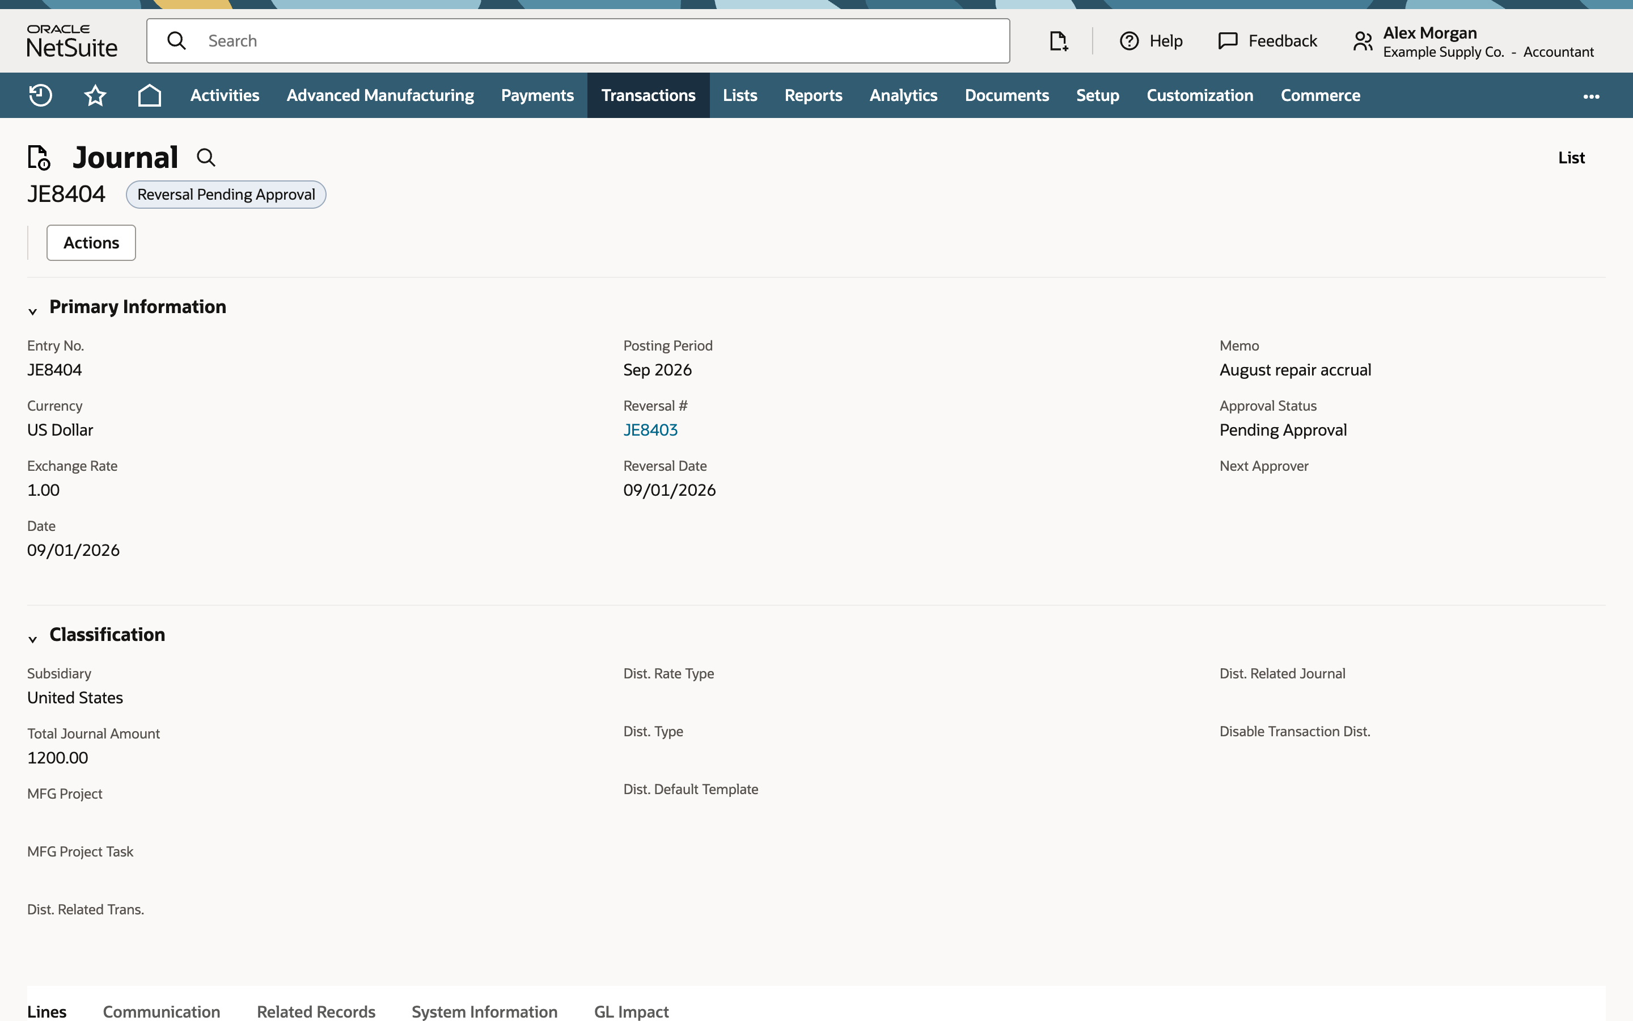Screen dimensions: 1633x1021
Task: Click the Help label link
Action: click(1165, 41)
